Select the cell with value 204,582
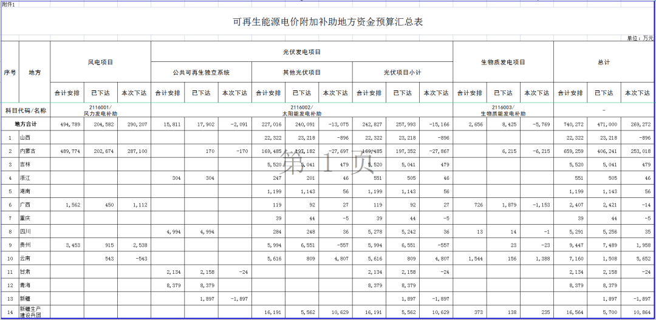Image resolution: width=656 pixels, height=320 pixels. click(x=100, y=124)
